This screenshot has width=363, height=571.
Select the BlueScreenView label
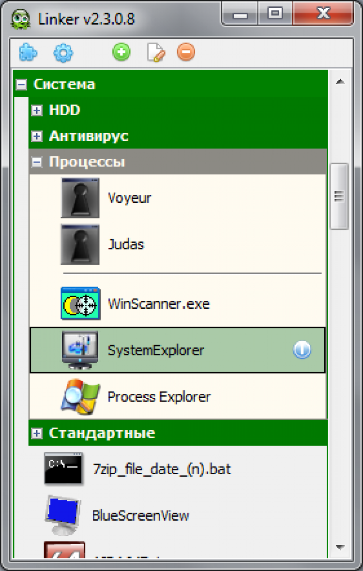coord(140,516)
